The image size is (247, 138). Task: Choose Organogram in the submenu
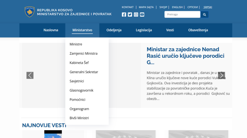tap(79, 109)
